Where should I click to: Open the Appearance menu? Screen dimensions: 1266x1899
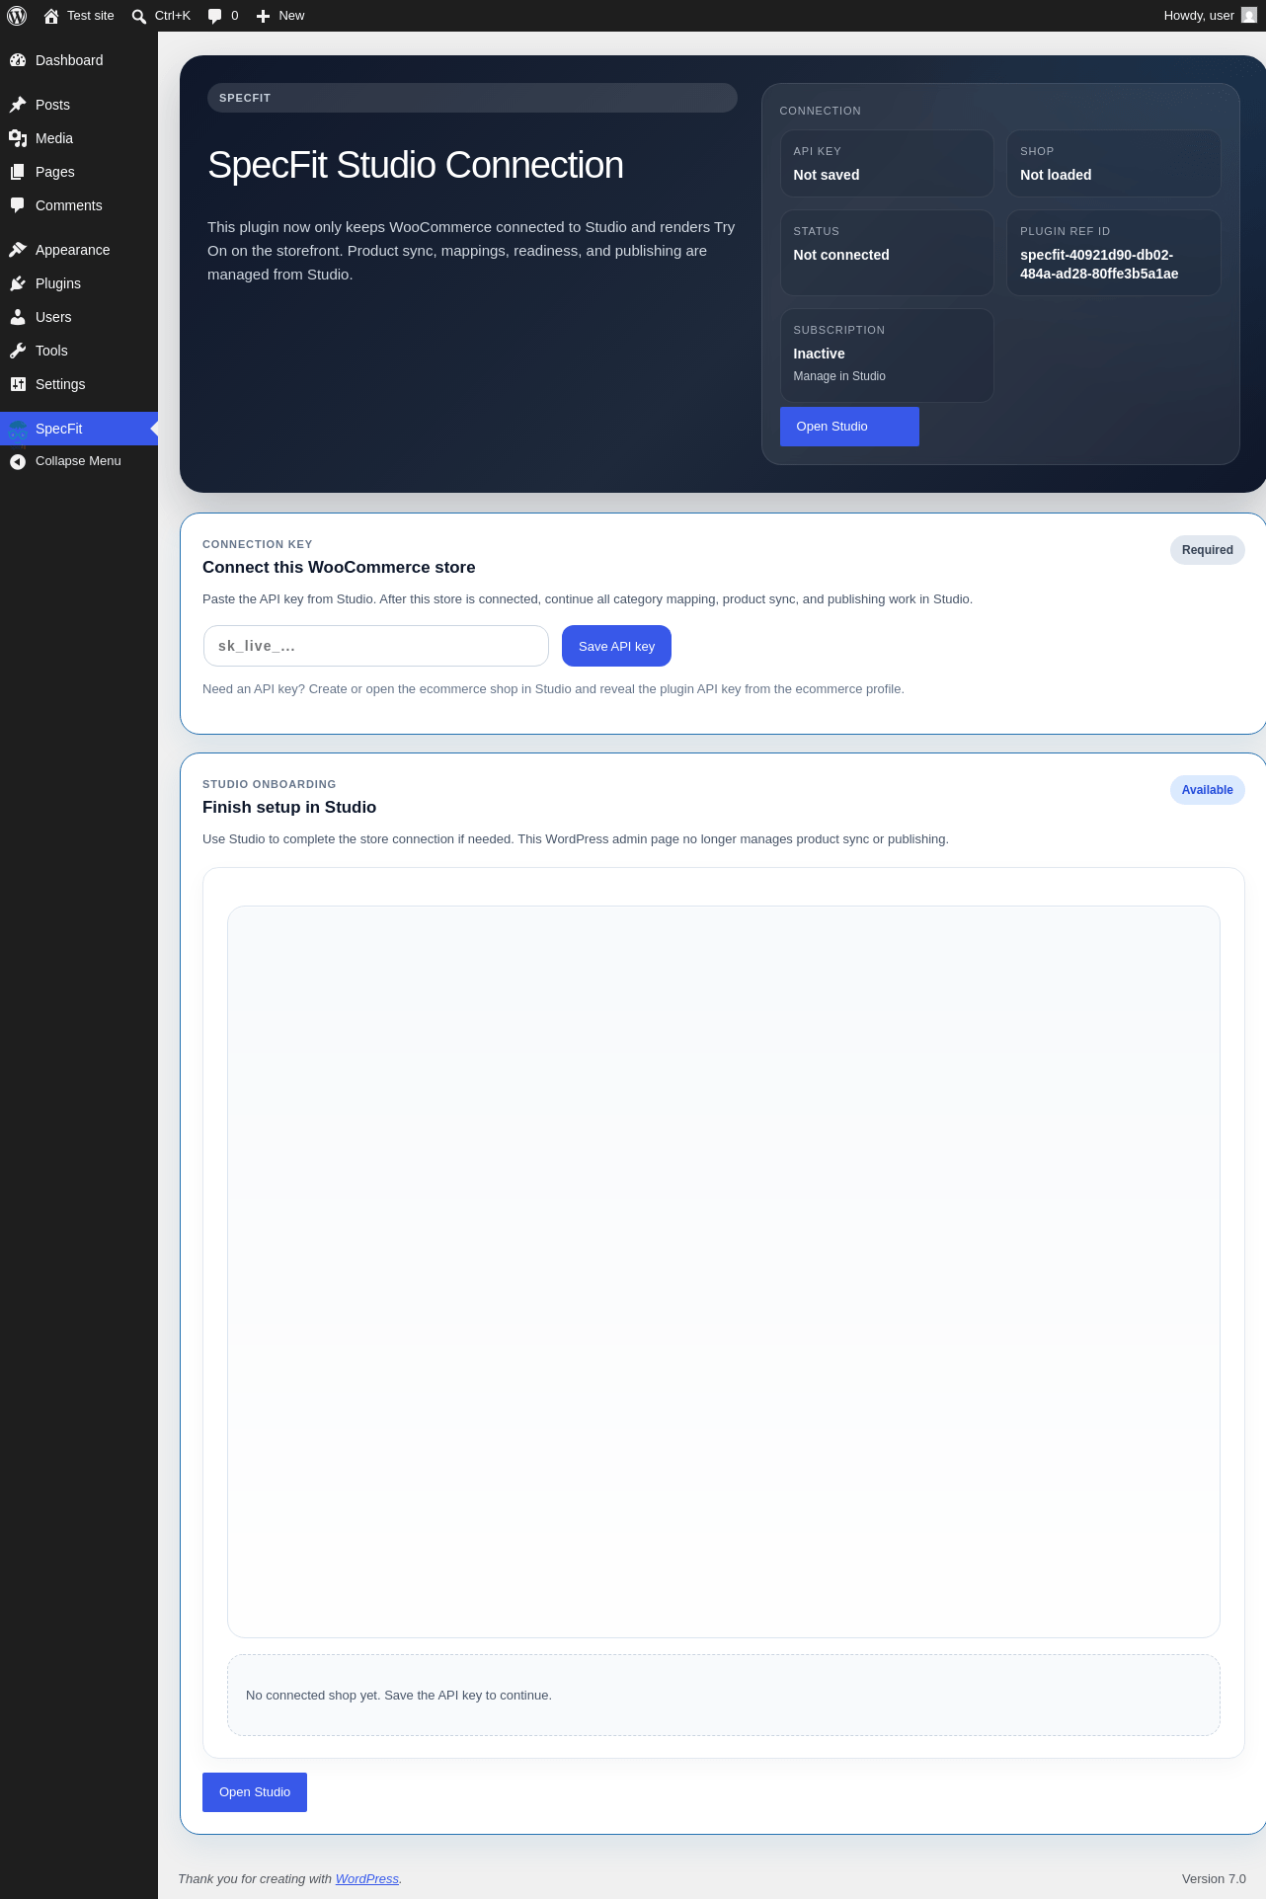[x=79, y=250]
